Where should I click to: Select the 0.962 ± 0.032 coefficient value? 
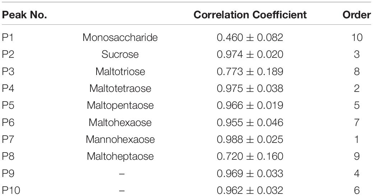point(250,190)
